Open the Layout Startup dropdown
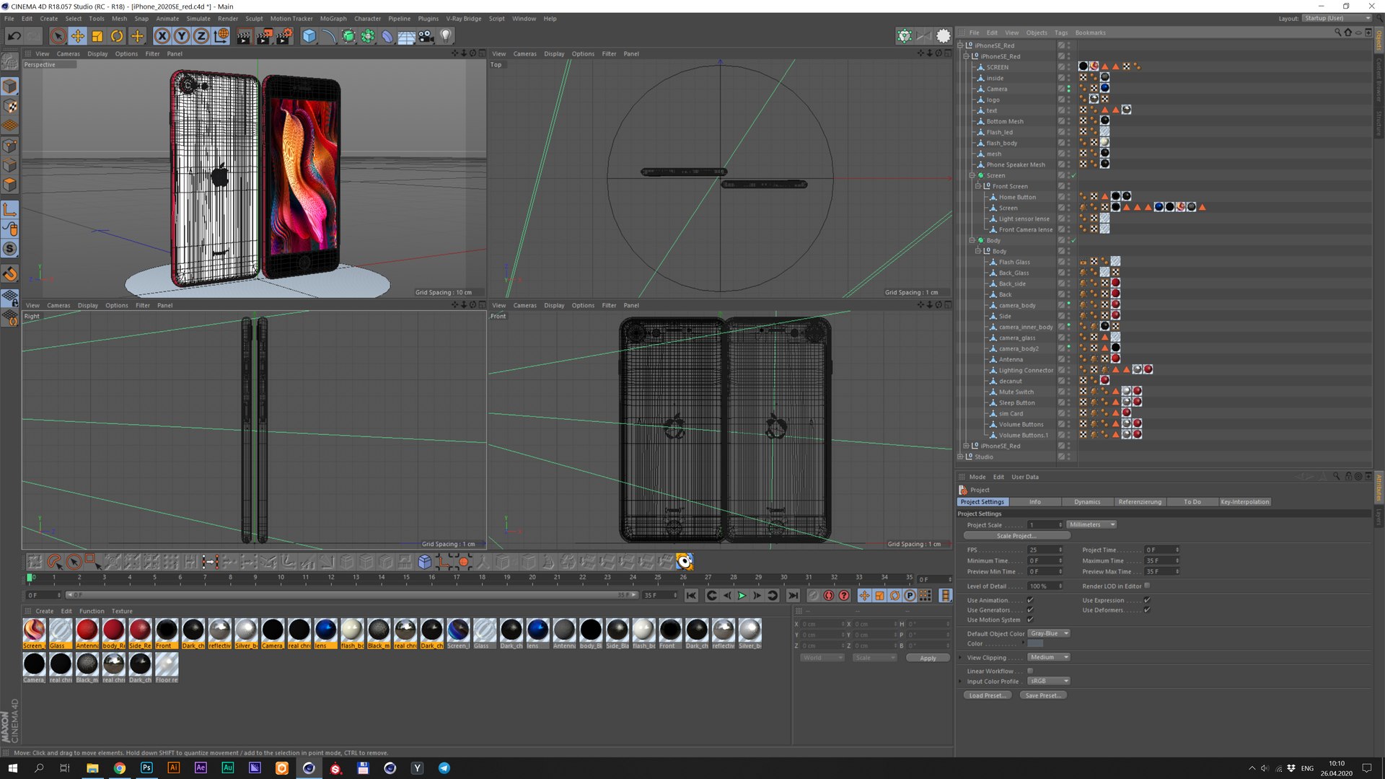Viewport: 1385px width, 779px height. [x=1337, y=19]
